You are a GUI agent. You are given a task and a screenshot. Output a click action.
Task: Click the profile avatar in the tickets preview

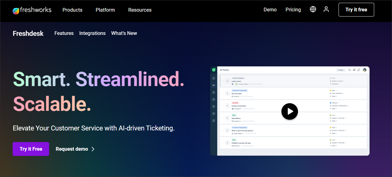tap(365, 70)
